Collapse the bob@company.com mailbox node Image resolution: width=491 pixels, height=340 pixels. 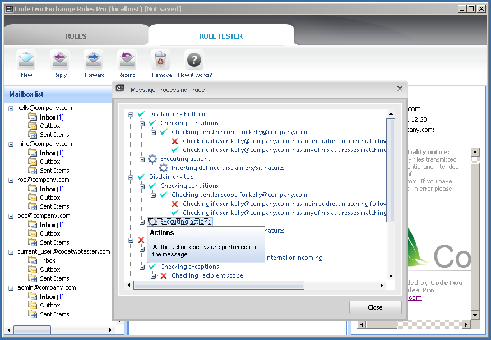(x=11, y=216)
